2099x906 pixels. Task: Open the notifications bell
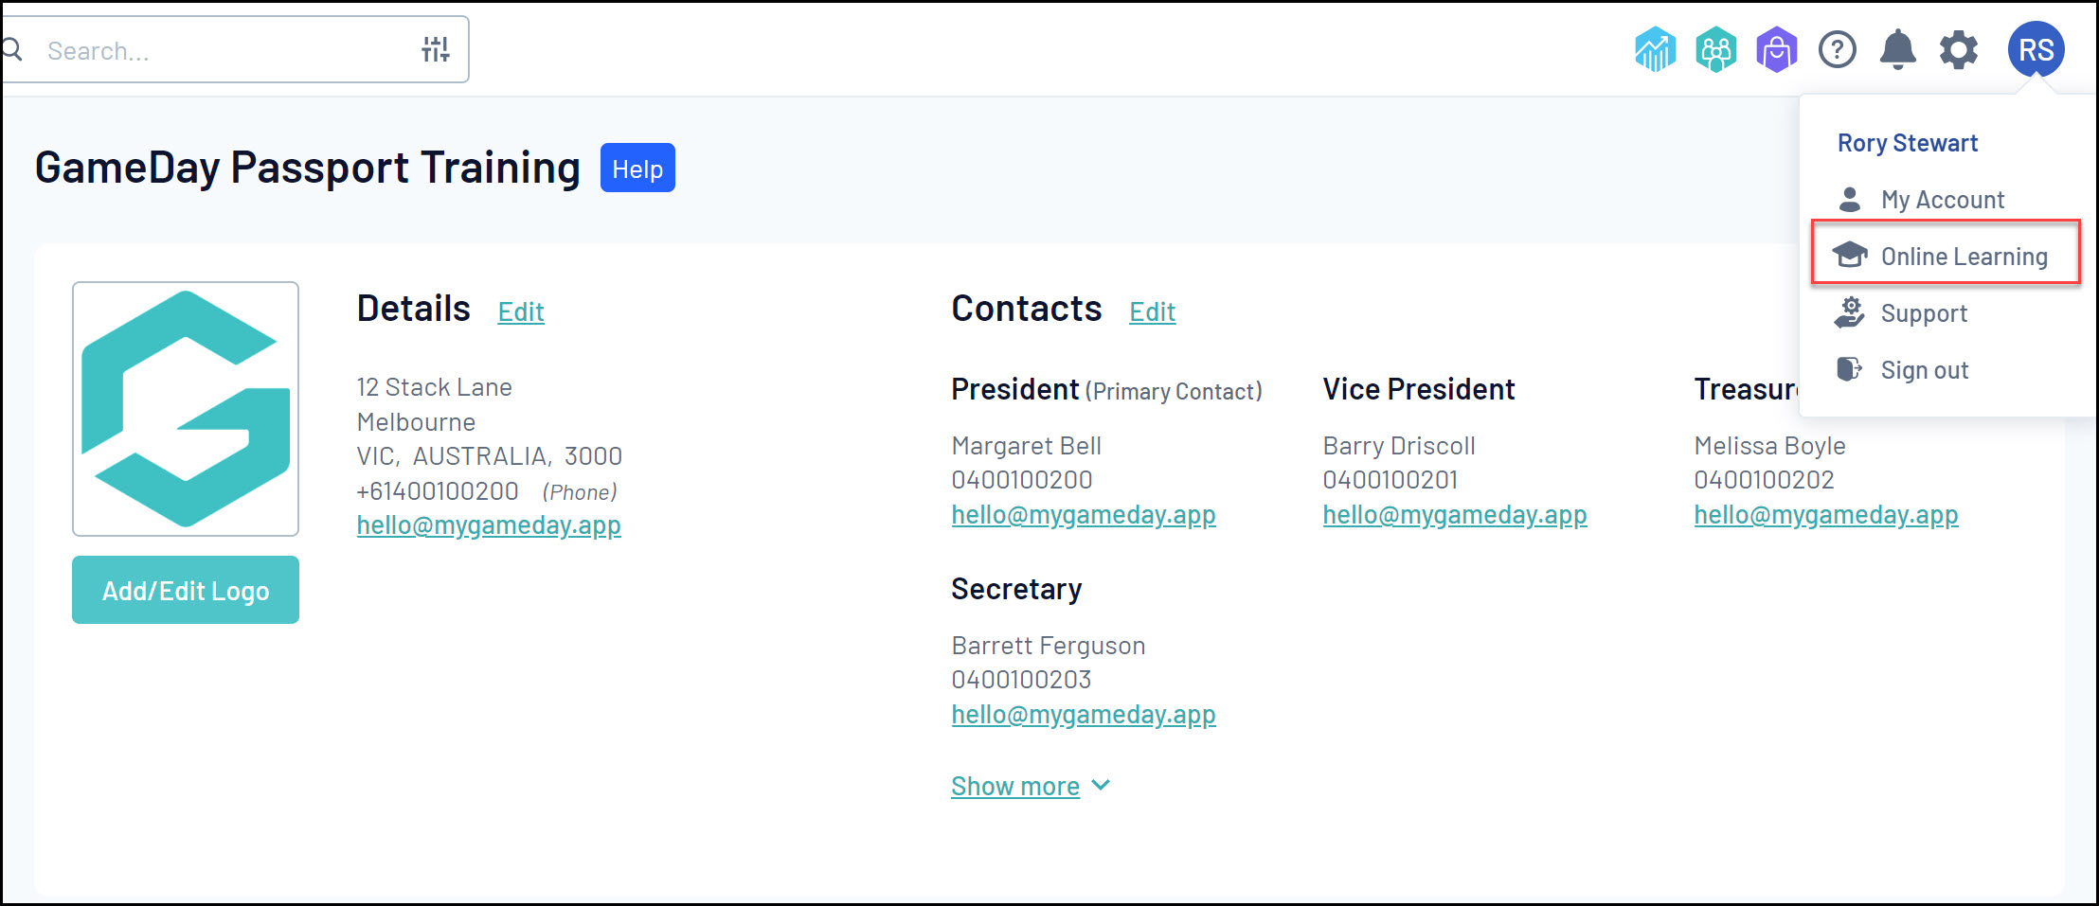[x=1897, y=49]
